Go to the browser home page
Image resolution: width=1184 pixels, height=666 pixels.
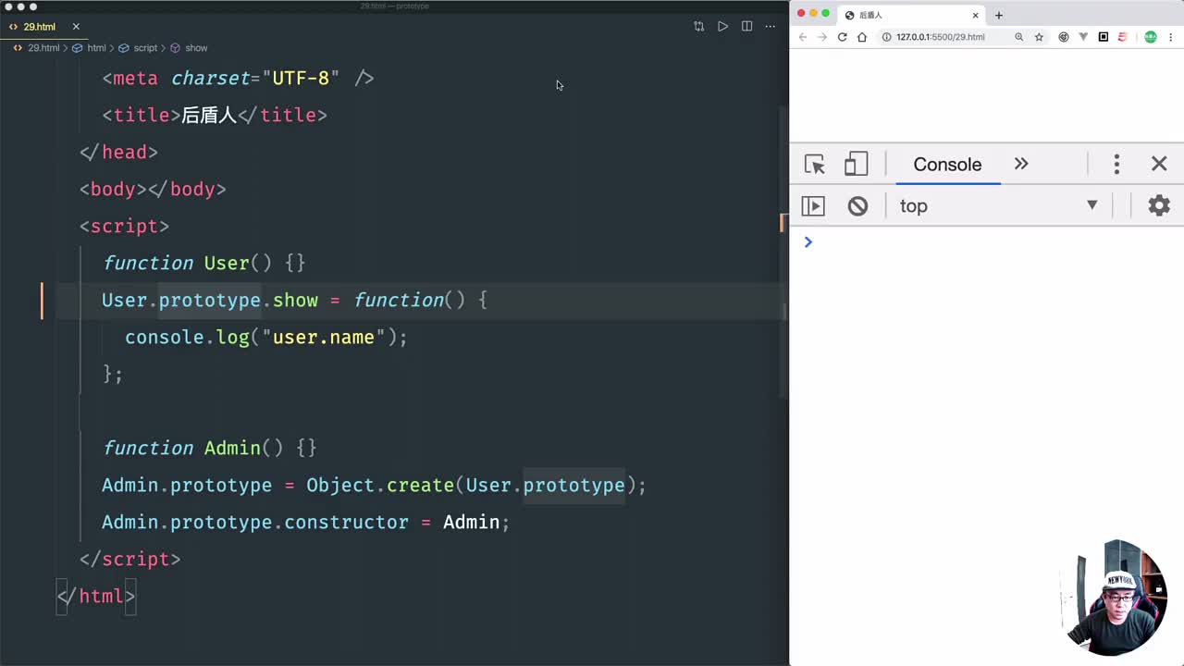pyautogui.click(x=862, y=37)
